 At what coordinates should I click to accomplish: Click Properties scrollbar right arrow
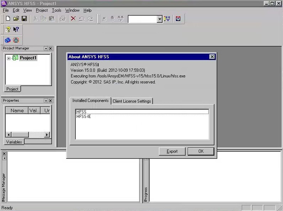pyautogui.click(x=47, y=135)
